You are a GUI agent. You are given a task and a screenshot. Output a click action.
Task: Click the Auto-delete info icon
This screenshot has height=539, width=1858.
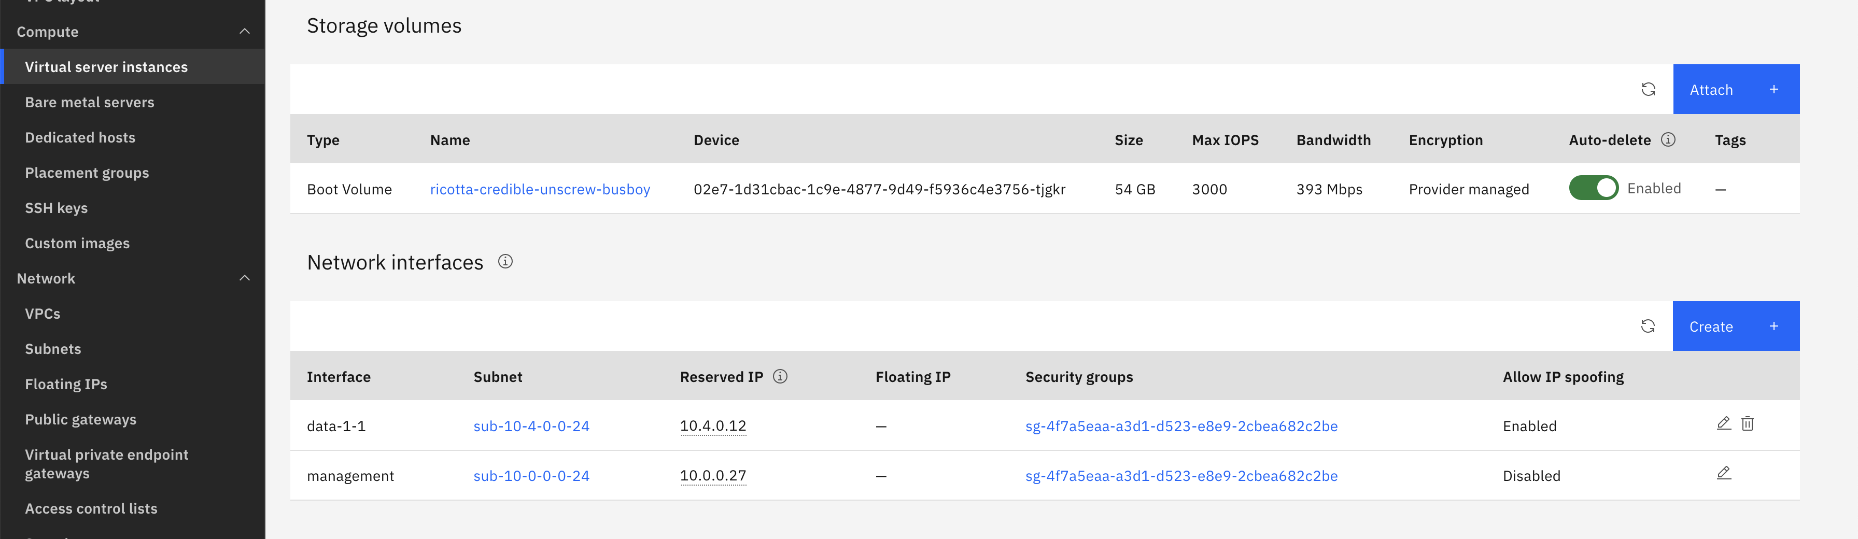click(x=1668, y=140)
